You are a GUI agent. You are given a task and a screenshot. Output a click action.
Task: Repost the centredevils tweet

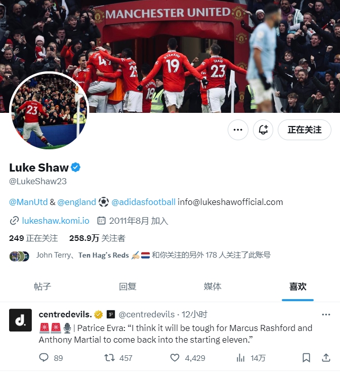(110, 357)
